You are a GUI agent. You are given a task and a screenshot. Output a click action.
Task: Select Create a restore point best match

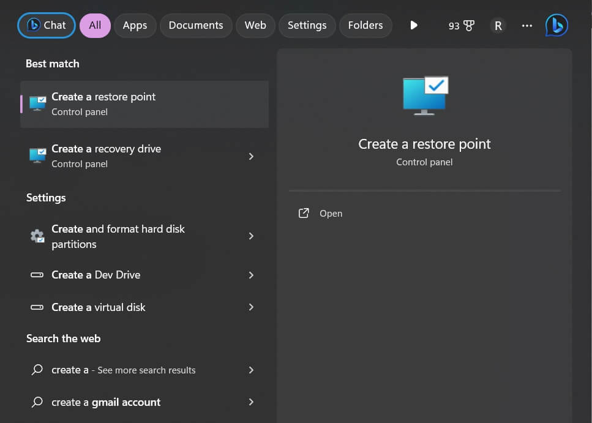tap(144, 104)
